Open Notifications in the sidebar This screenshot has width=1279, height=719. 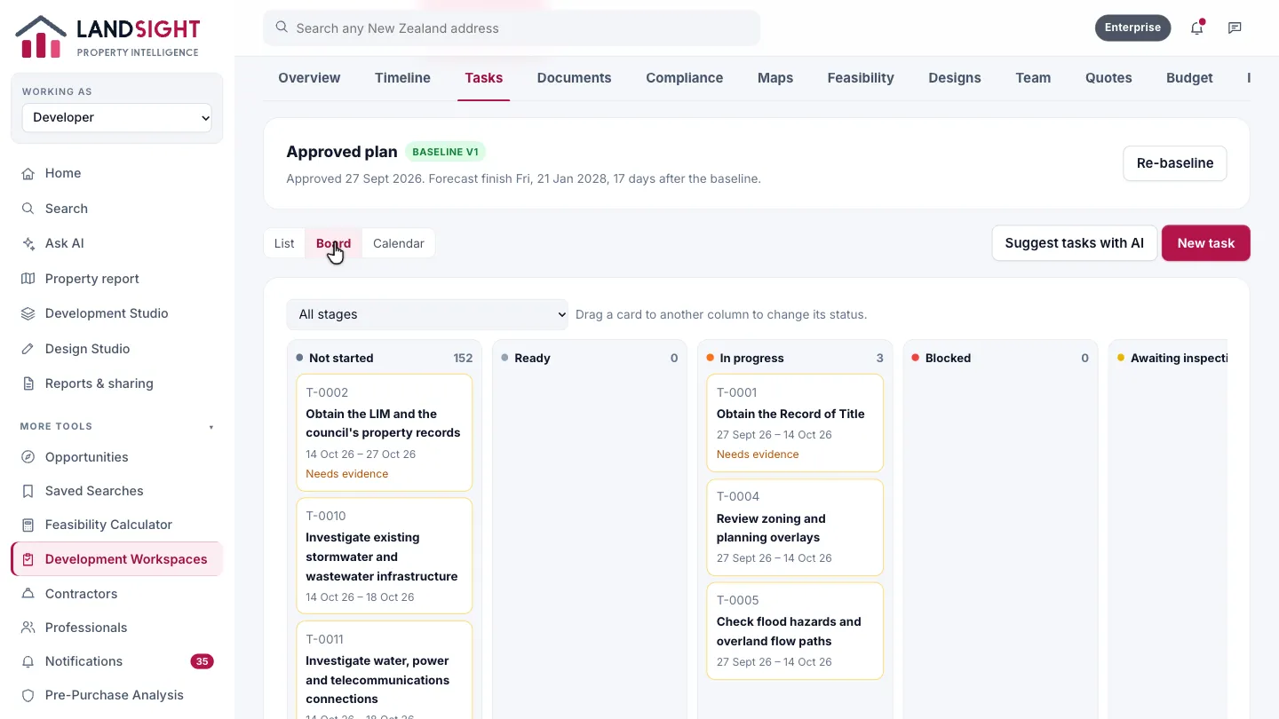tap(117, 661)
